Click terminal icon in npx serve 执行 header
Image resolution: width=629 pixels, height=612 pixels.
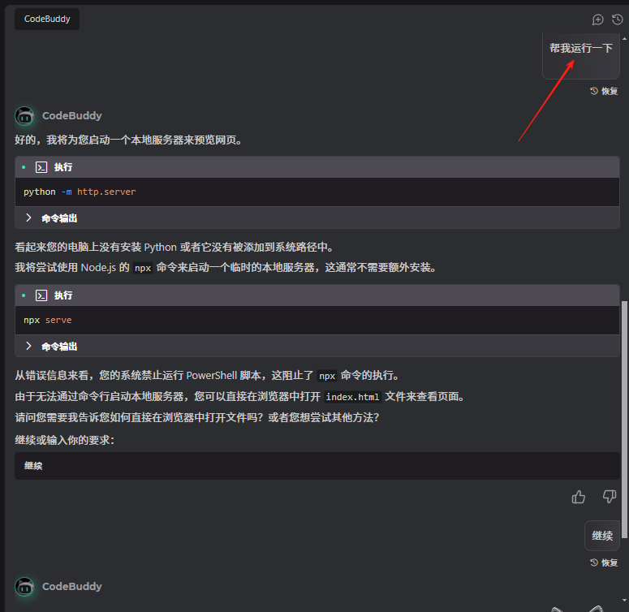(41, 295)
